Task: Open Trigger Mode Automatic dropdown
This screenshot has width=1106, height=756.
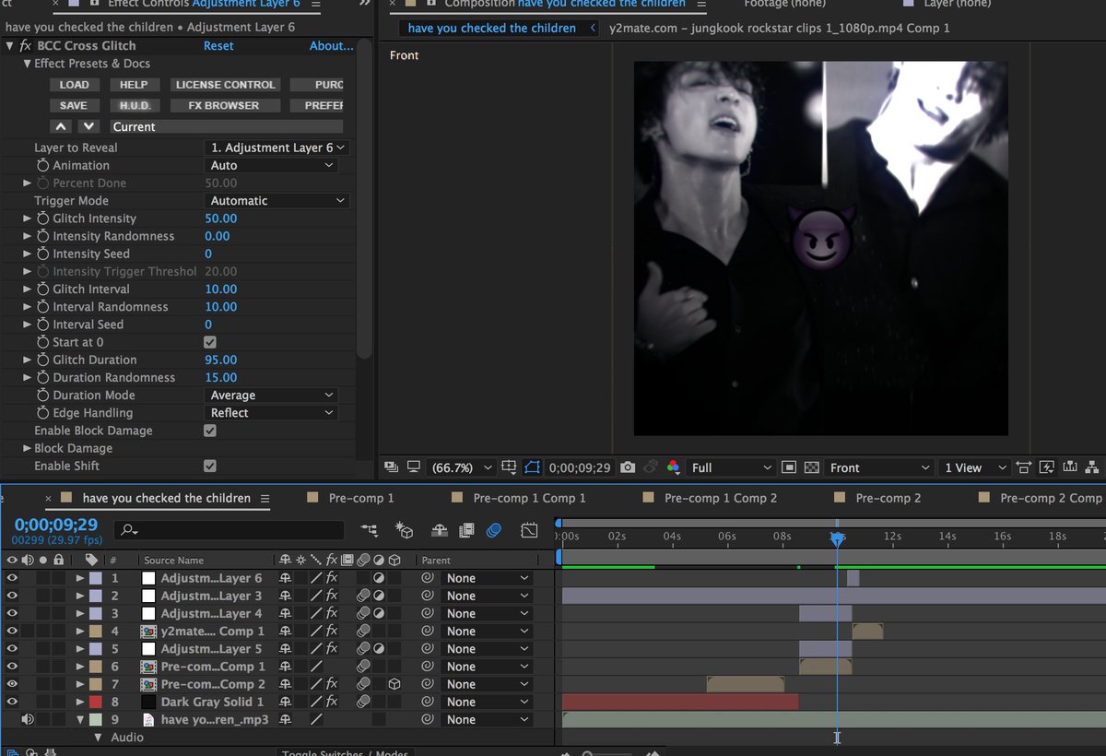Action: coord(276,200)
